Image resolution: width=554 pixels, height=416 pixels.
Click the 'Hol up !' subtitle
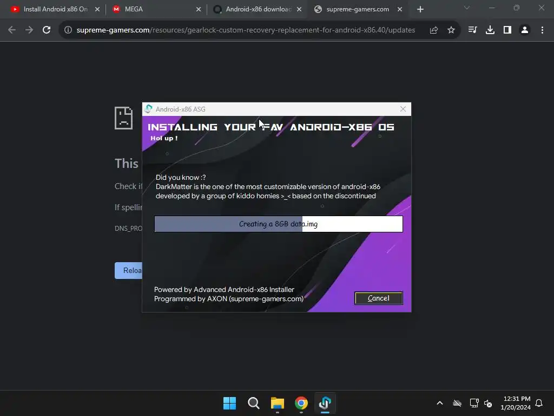(x=164, y=138)
